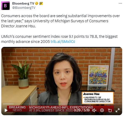Click the video timestamp 0:29 / 5:19
124x117 pixels.
pyautogui.click(x=82, y=110)
